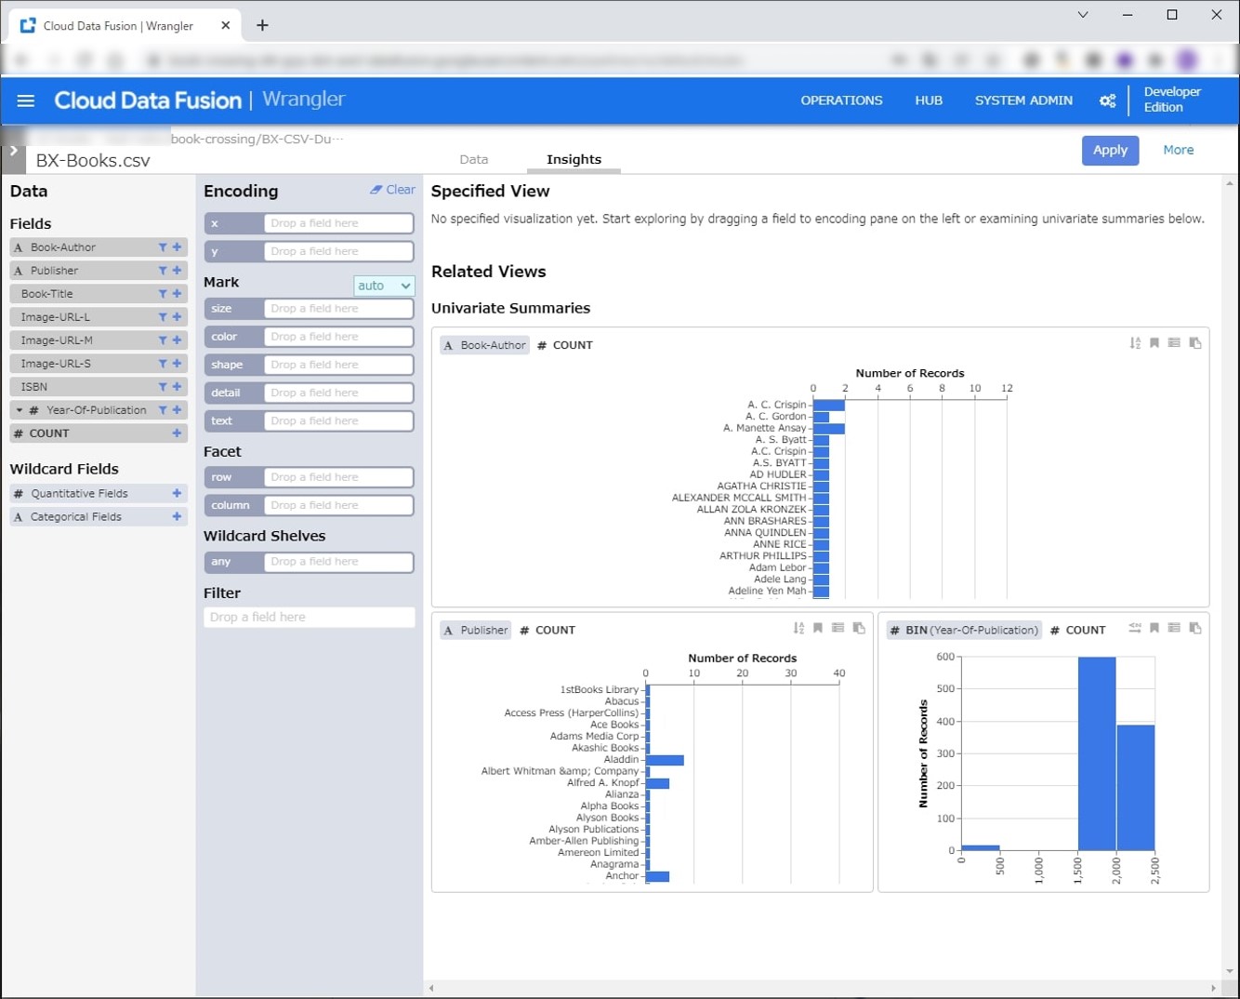Click the y encoding drop field
Screen dimensions: 1240x999
point(338,251)
